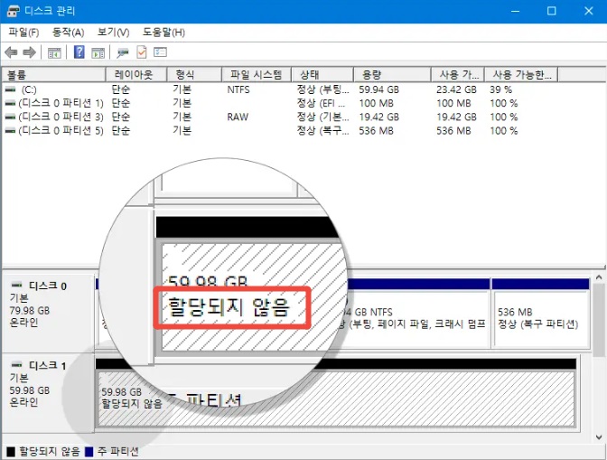Click the connect/refresh disk toolbar icon
Viewport: 607px width, 460px height.
(x=123, y=52)
